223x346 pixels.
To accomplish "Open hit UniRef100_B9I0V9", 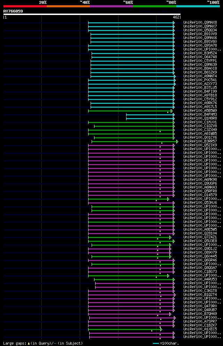I will pos(200,34).
